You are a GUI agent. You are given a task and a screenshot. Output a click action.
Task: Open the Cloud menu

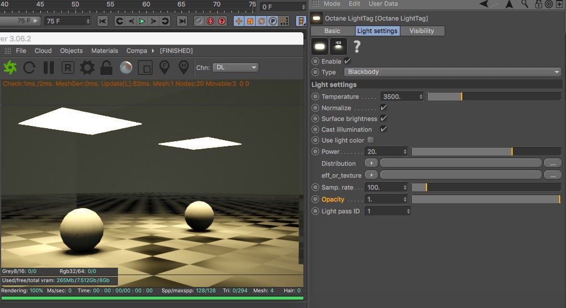point(43,50)
